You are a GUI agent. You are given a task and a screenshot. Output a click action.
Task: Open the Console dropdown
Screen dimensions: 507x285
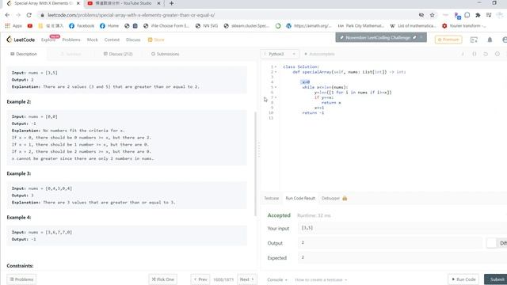[277, 279]
